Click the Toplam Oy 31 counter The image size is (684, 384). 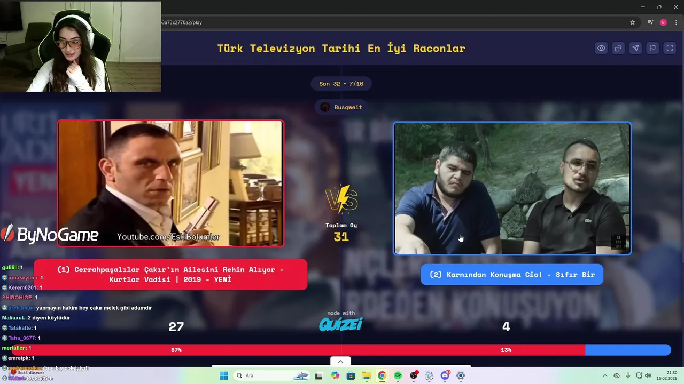341,233
